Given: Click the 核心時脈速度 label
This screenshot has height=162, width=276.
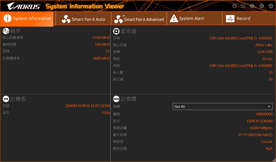Looking at the screenshot, I should tap(13, 38).
